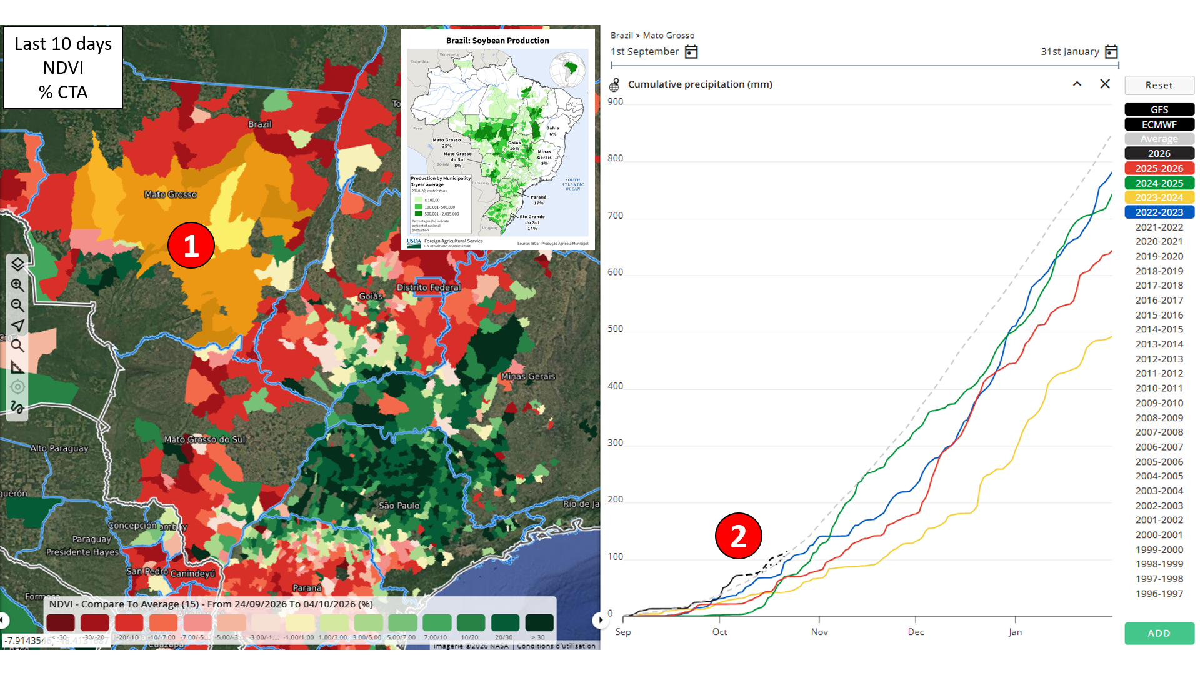1200x675 pixels.
Task: Click the Mato Grosso breadcrumb
Action: (669, 36)
